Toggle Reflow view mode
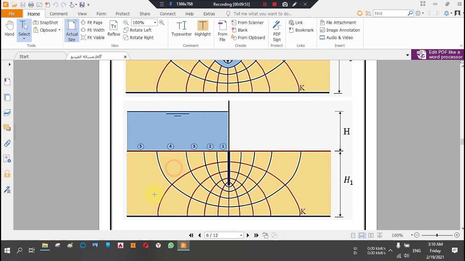Viewport: 465px width, 261px height. coord(114,29)
